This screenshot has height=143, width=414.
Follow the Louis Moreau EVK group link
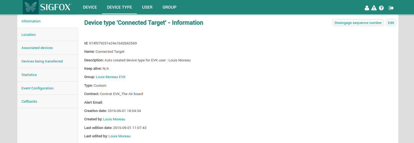pos(111,77)
